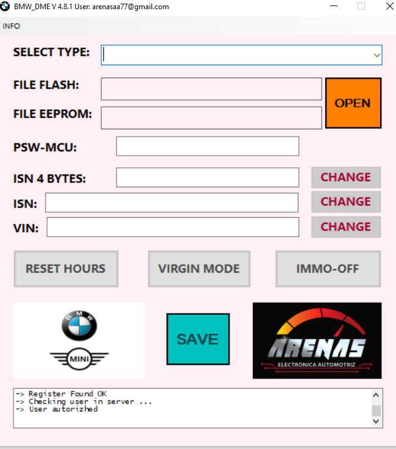Focus the FILE FLASH path field

pyautogui.click(x=211, y=89)
